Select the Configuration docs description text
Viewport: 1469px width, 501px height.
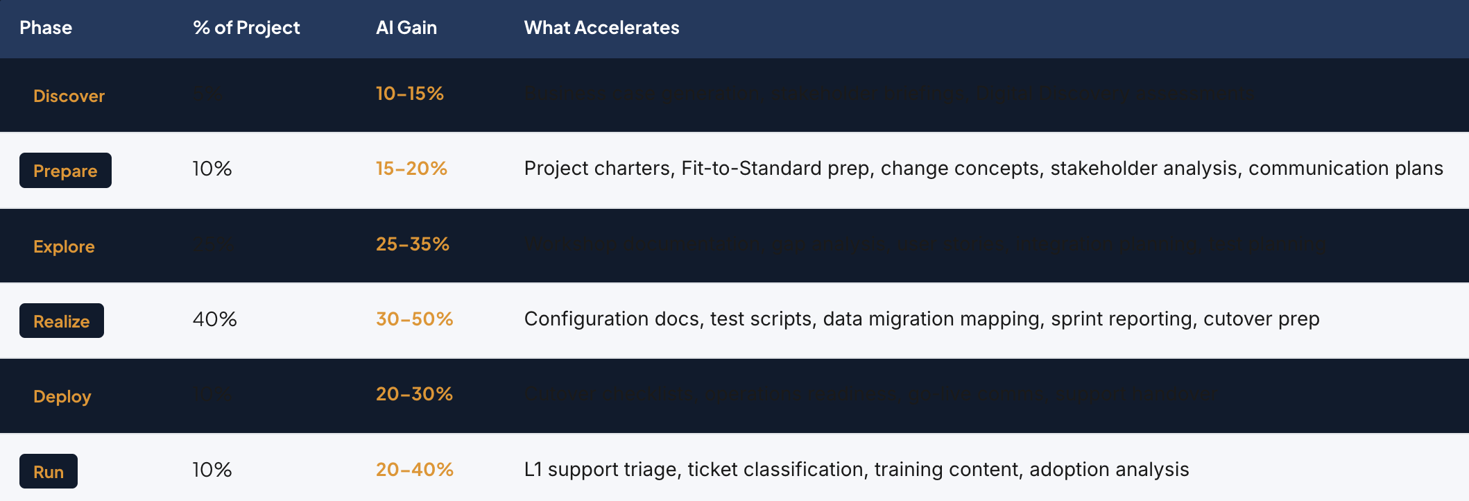click(x=922, y=319)
